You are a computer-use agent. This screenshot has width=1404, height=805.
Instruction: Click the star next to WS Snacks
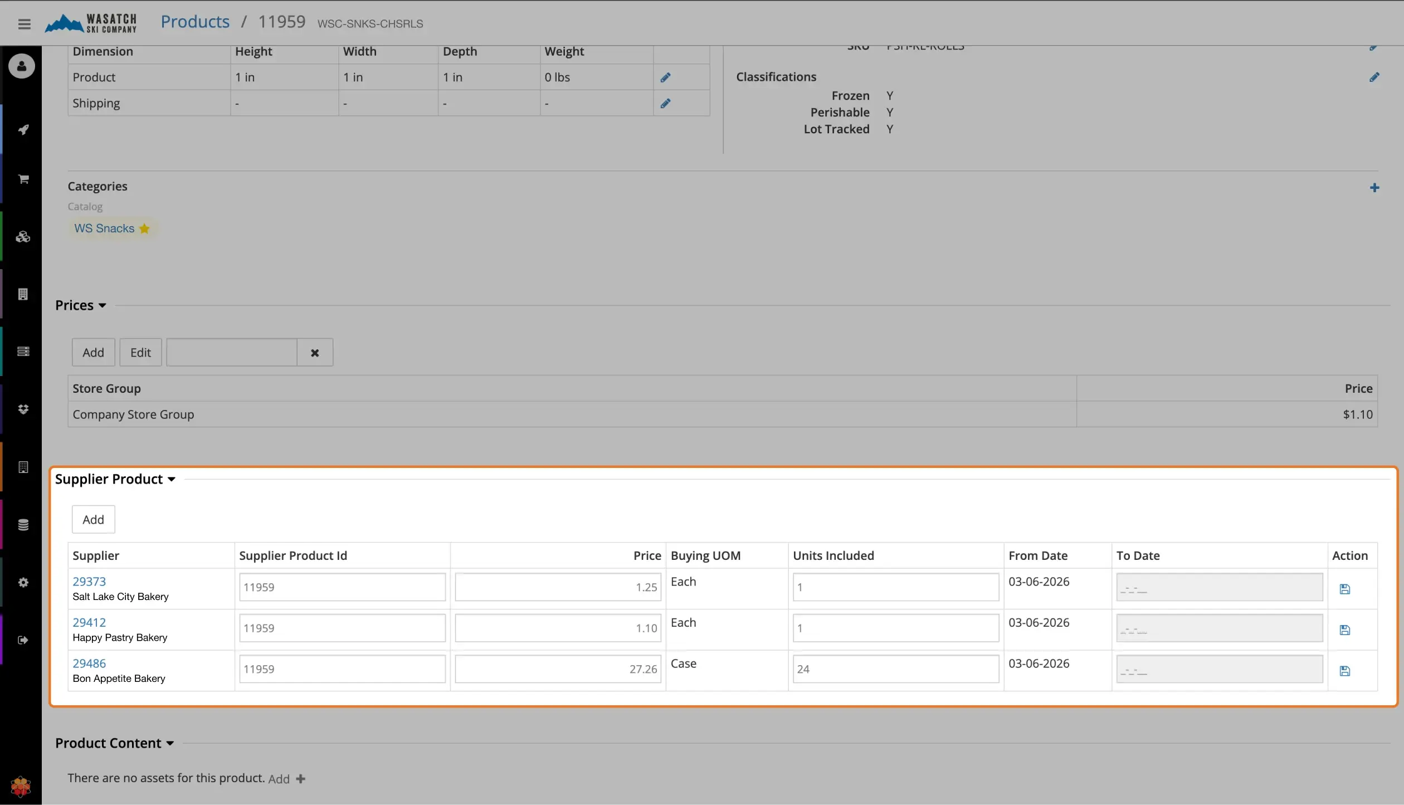[x=144, y=228]
